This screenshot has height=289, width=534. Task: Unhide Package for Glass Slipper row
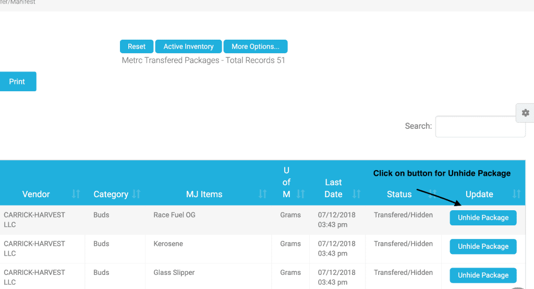pos(483,275)
